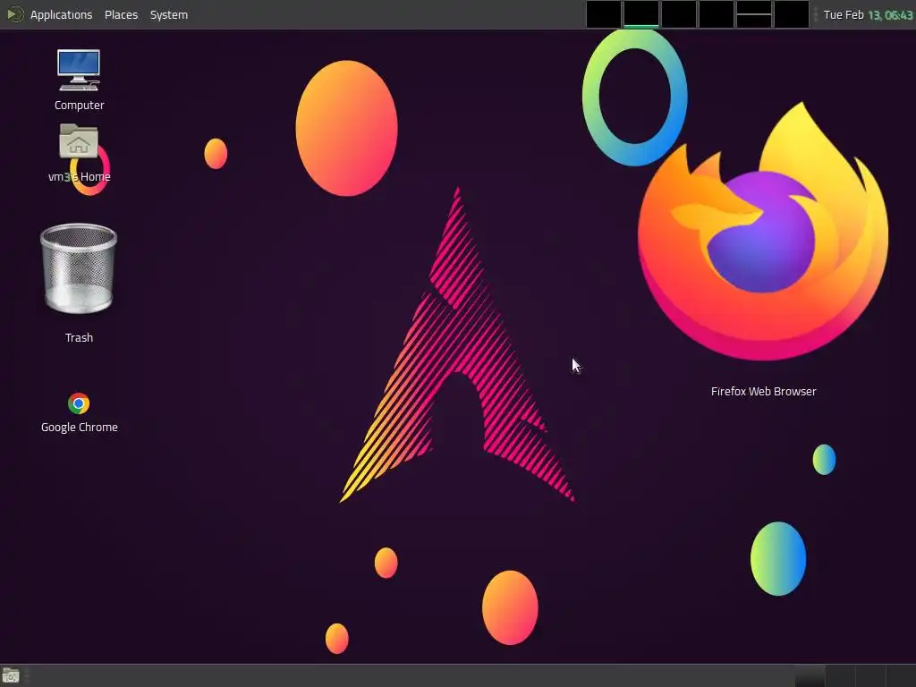Select the vm3's Home folder icon
The image size is (916, 687).
click(79, 141)
